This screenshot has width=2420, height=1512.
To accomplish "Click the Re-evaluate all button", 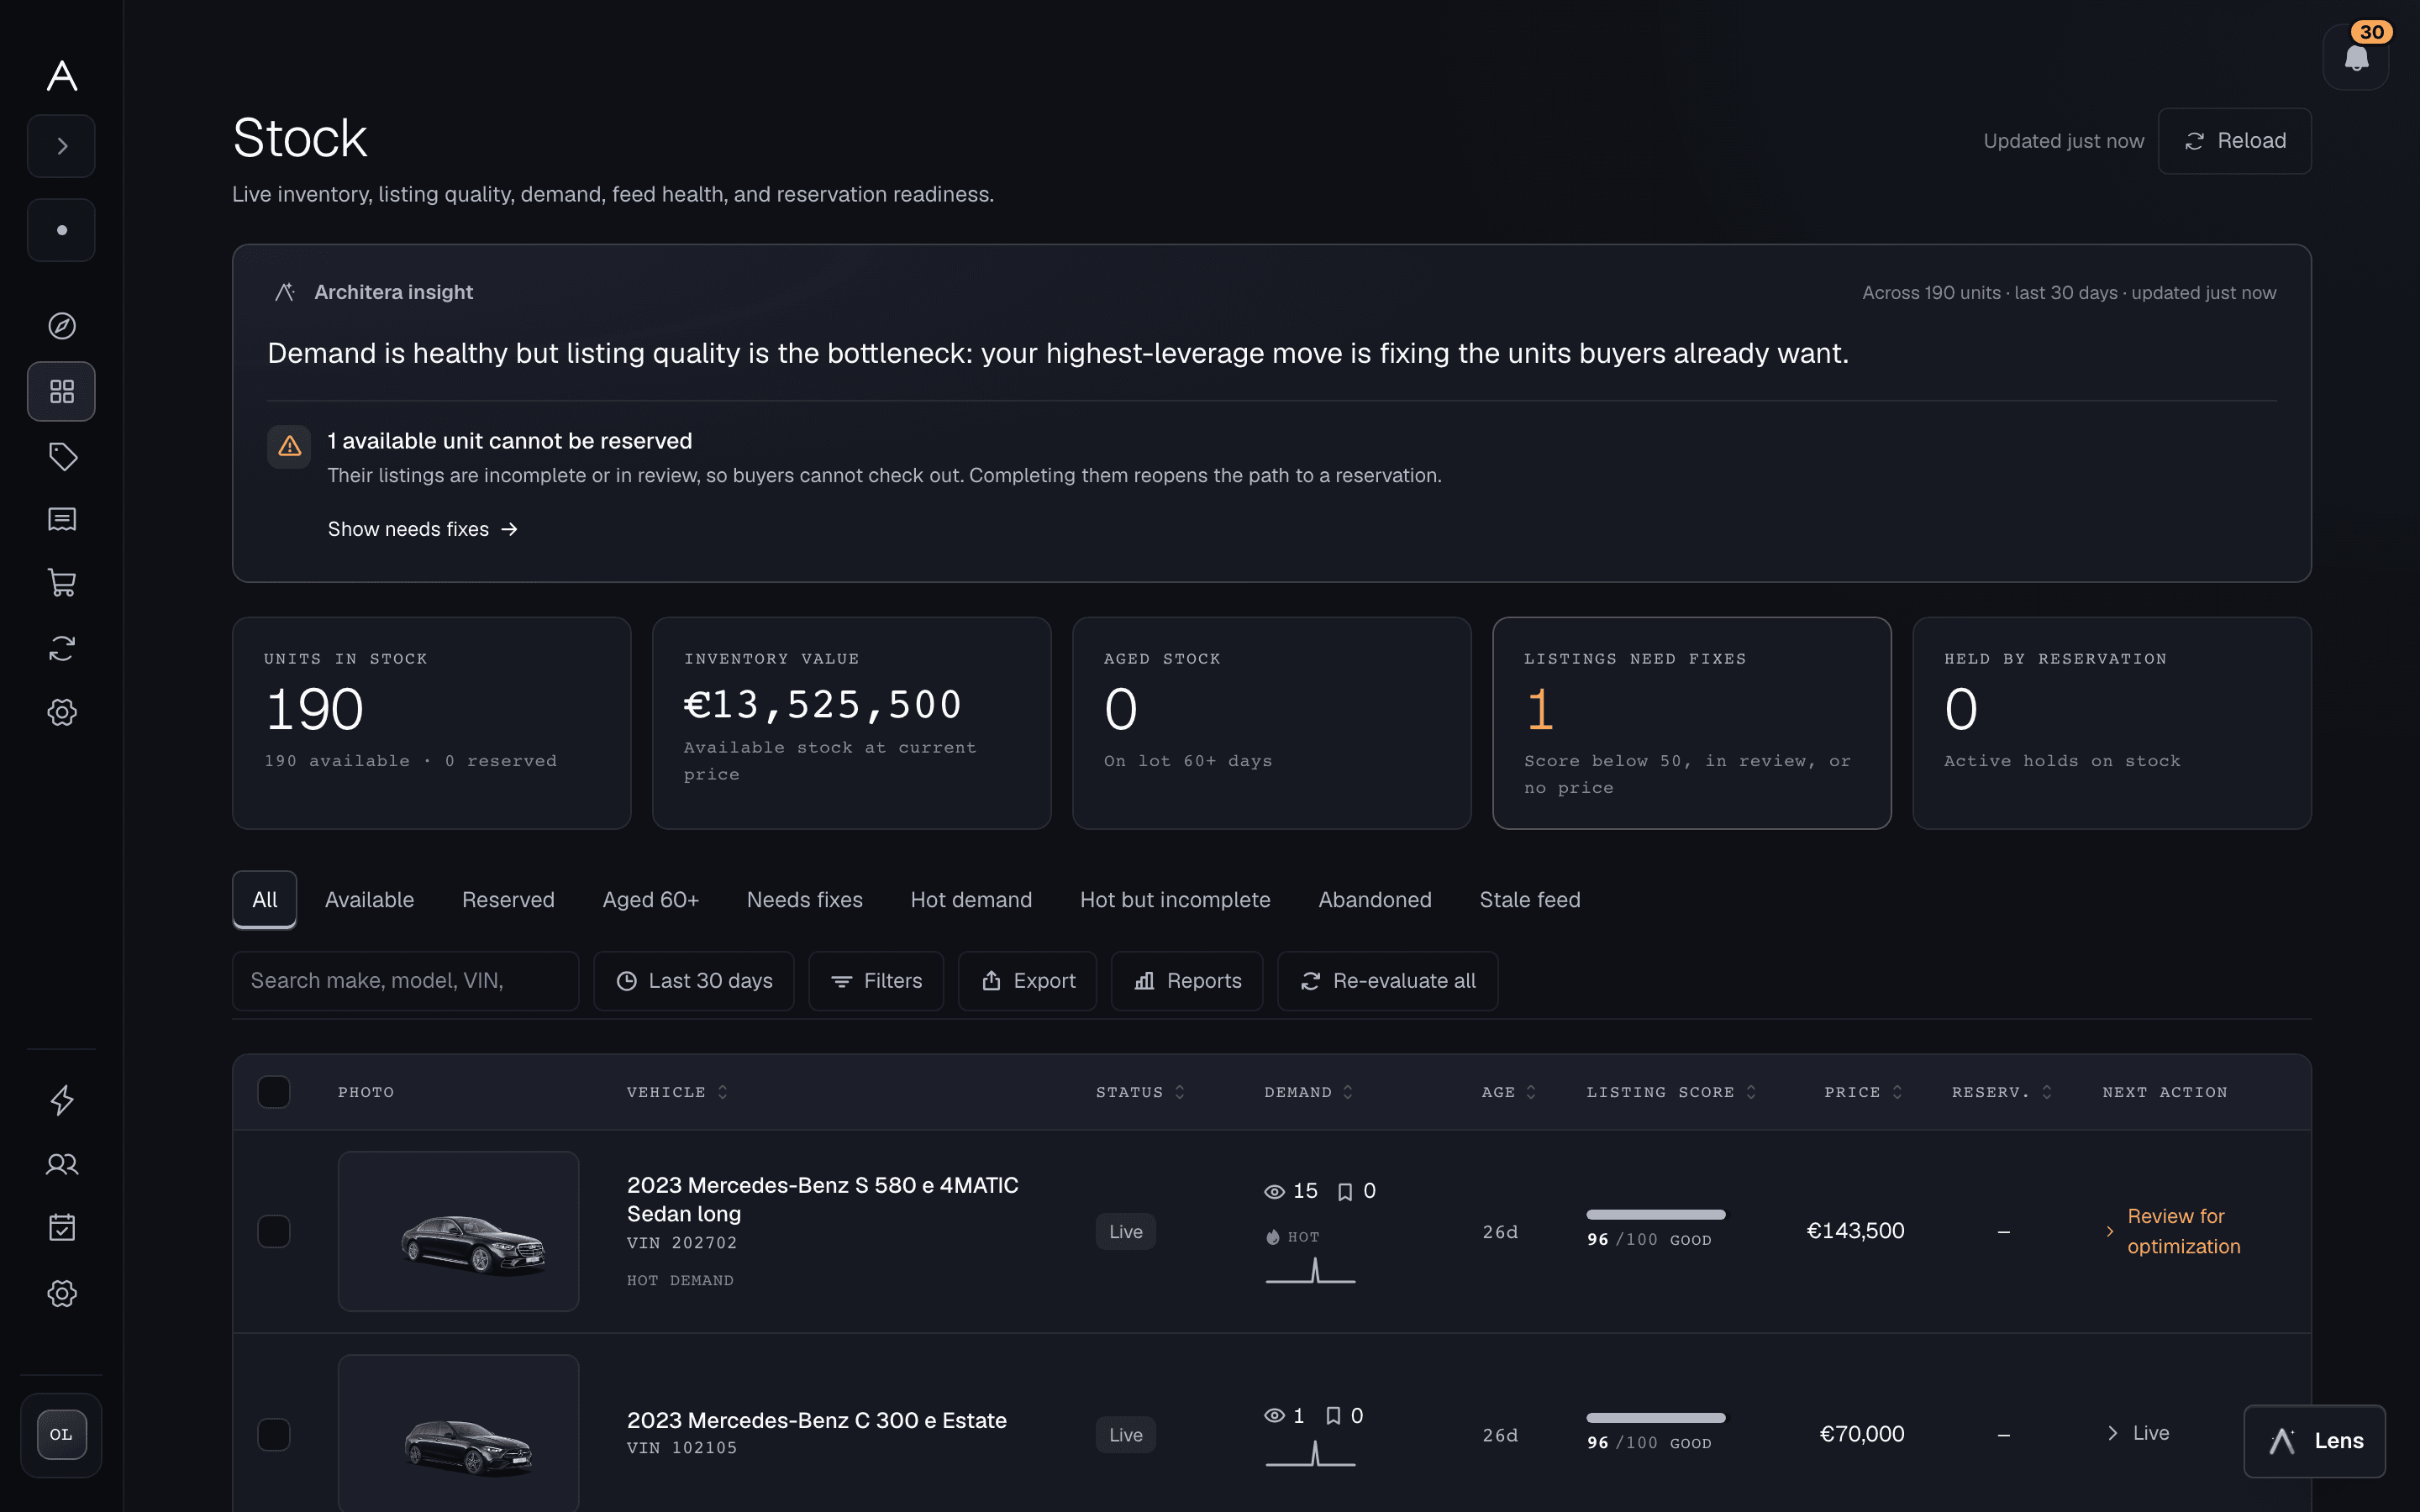I will (x=1388, y=981).
